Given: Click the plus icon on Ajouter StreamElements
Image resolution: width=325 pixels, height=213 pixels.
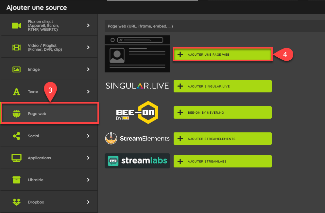Looking at the screenshot, I should (180, 139).
